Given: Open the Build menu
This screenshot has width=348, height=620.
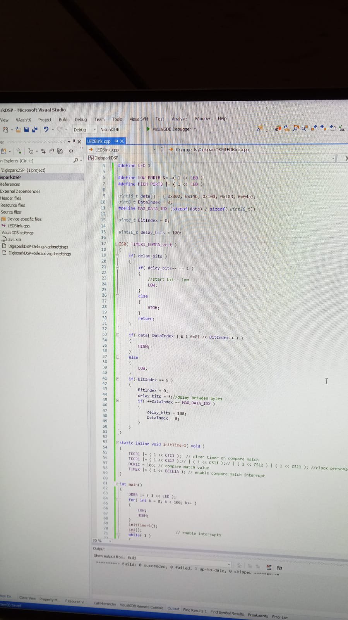Looking at the screenshot, I should point(63,119).
